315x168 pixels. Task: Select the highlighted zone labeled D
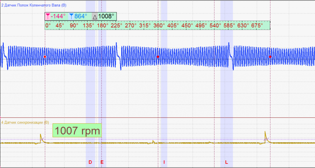click(90, 84)
